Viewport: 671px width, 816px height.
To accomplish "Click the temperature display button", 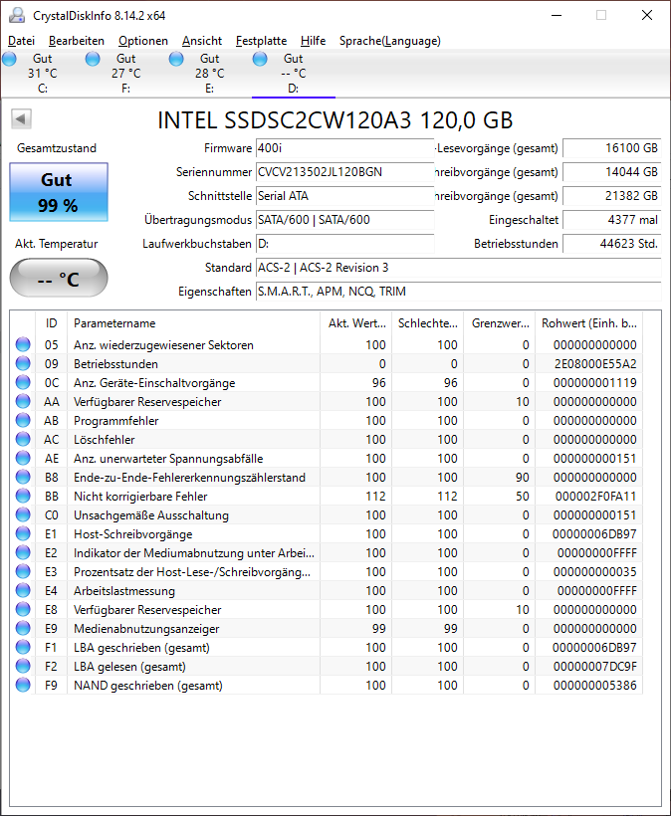I will point(59,279).
